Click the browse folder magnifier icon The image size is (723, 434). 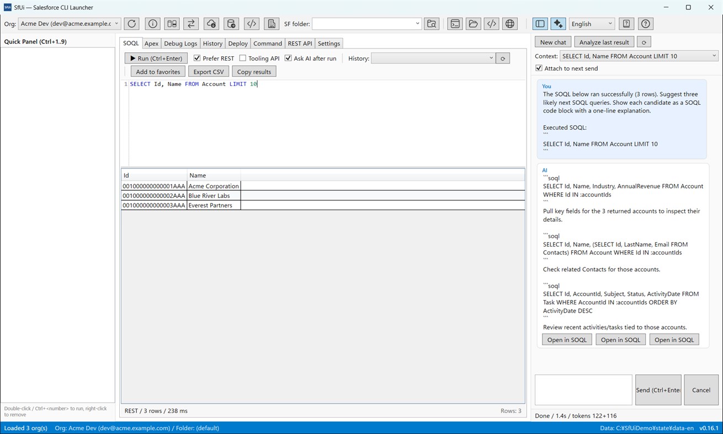coord(432,24)
